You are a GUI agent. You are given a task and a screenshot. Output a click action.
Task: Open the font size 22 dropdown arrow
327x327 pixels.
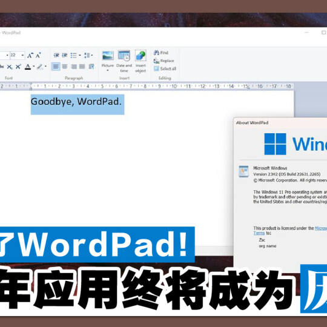tap(22, 55)
